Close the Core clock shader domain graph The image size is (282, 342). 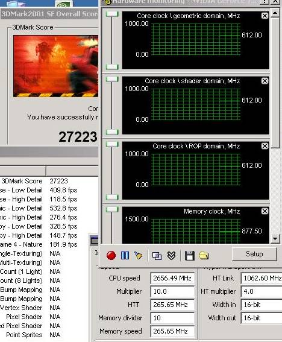[x=265, y=81]
